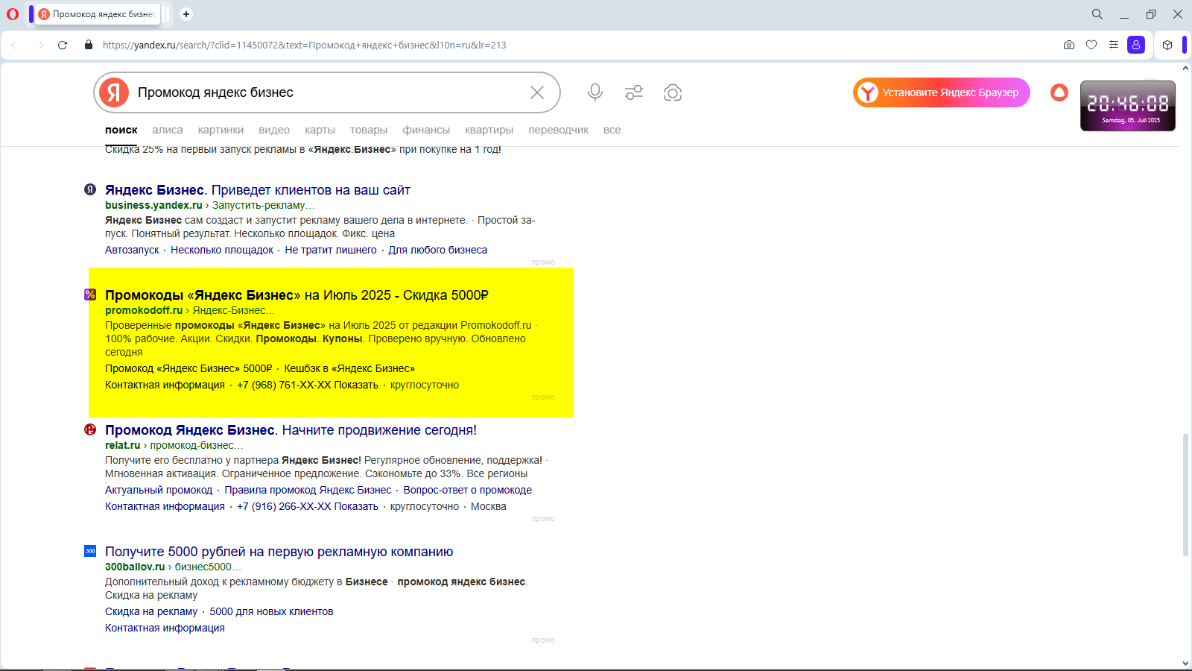Screen dimensions: 1192x671
Task: Open 'Получите 5000 рублей' result
Action: pyautogui.click(x=279, y=552)
